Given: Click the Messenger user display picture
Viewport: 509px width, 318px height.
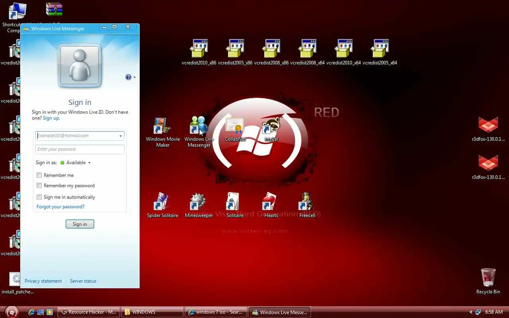Looking at the screenshot, I should [x=80, y=66].
